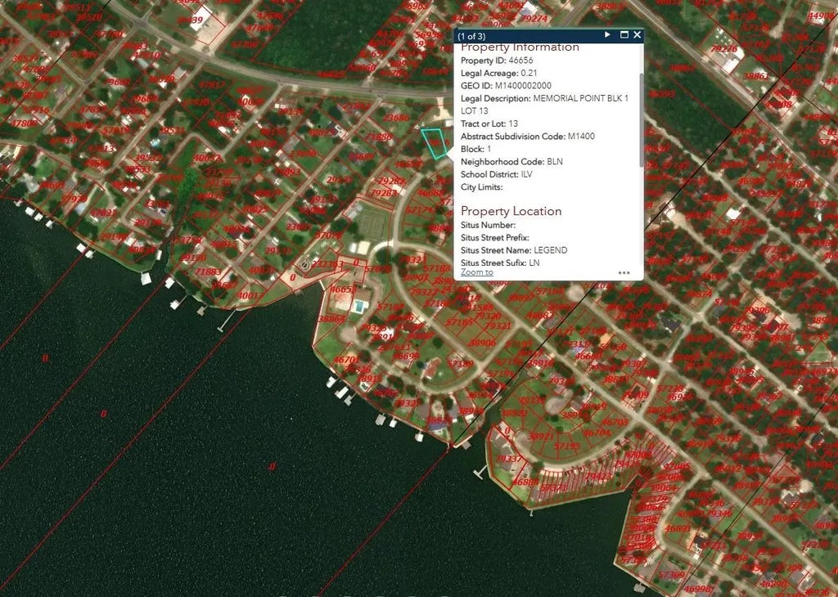Screen dimensions: 838x597
Task: Open the popup's three-dot more options menu
Action: tap(624, 272)
